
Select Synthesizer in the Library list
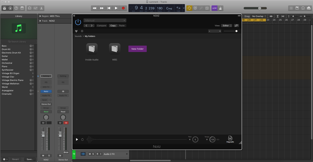pos(8,70)
